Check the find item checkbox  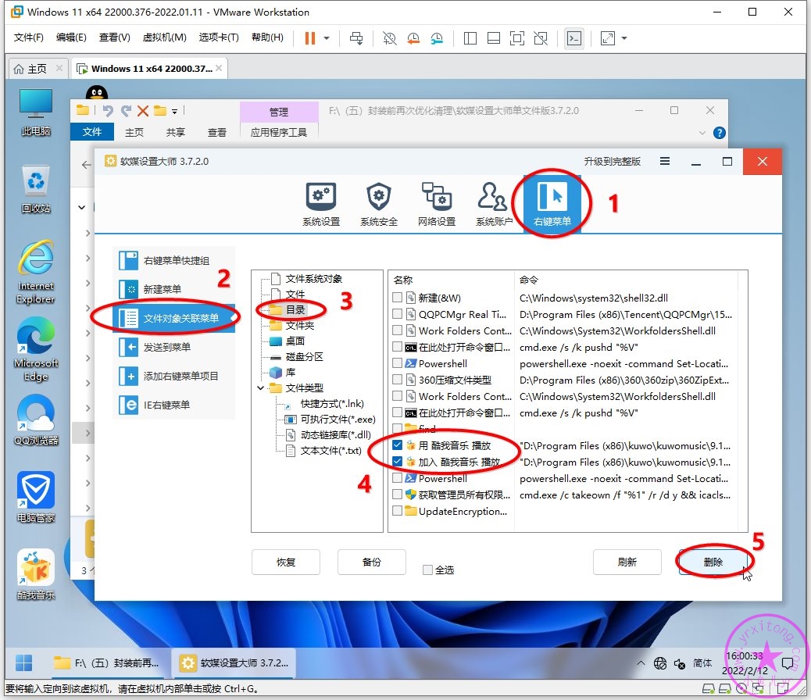coord(397,428)
